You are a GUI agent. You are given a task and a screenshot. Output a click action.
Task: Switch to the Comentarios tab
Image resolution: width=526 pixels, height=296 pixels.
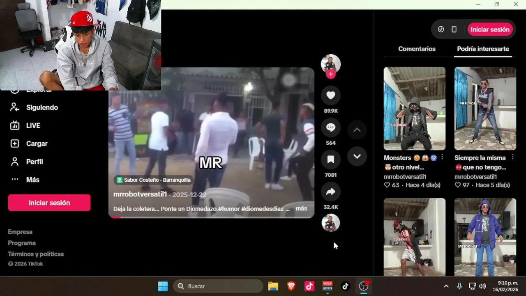point(417,49)
